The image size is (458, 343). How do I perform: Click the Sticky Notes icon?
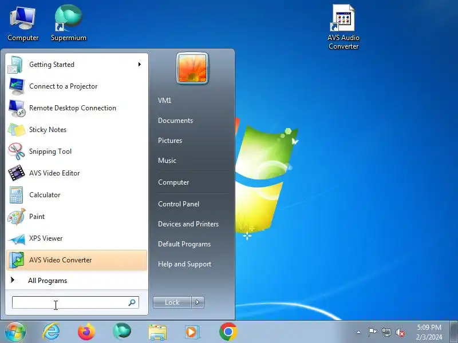pyautogui.click(x=17, y=130)
